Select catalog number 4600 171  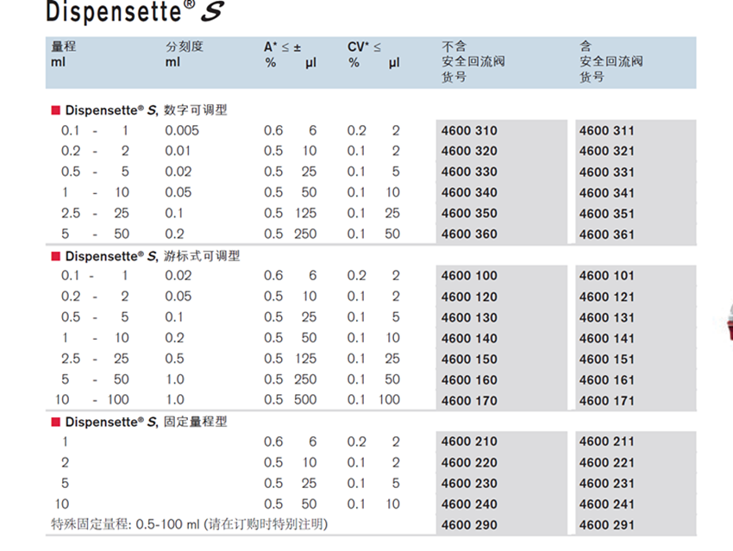pyautogui.click(x=607, y=401)
